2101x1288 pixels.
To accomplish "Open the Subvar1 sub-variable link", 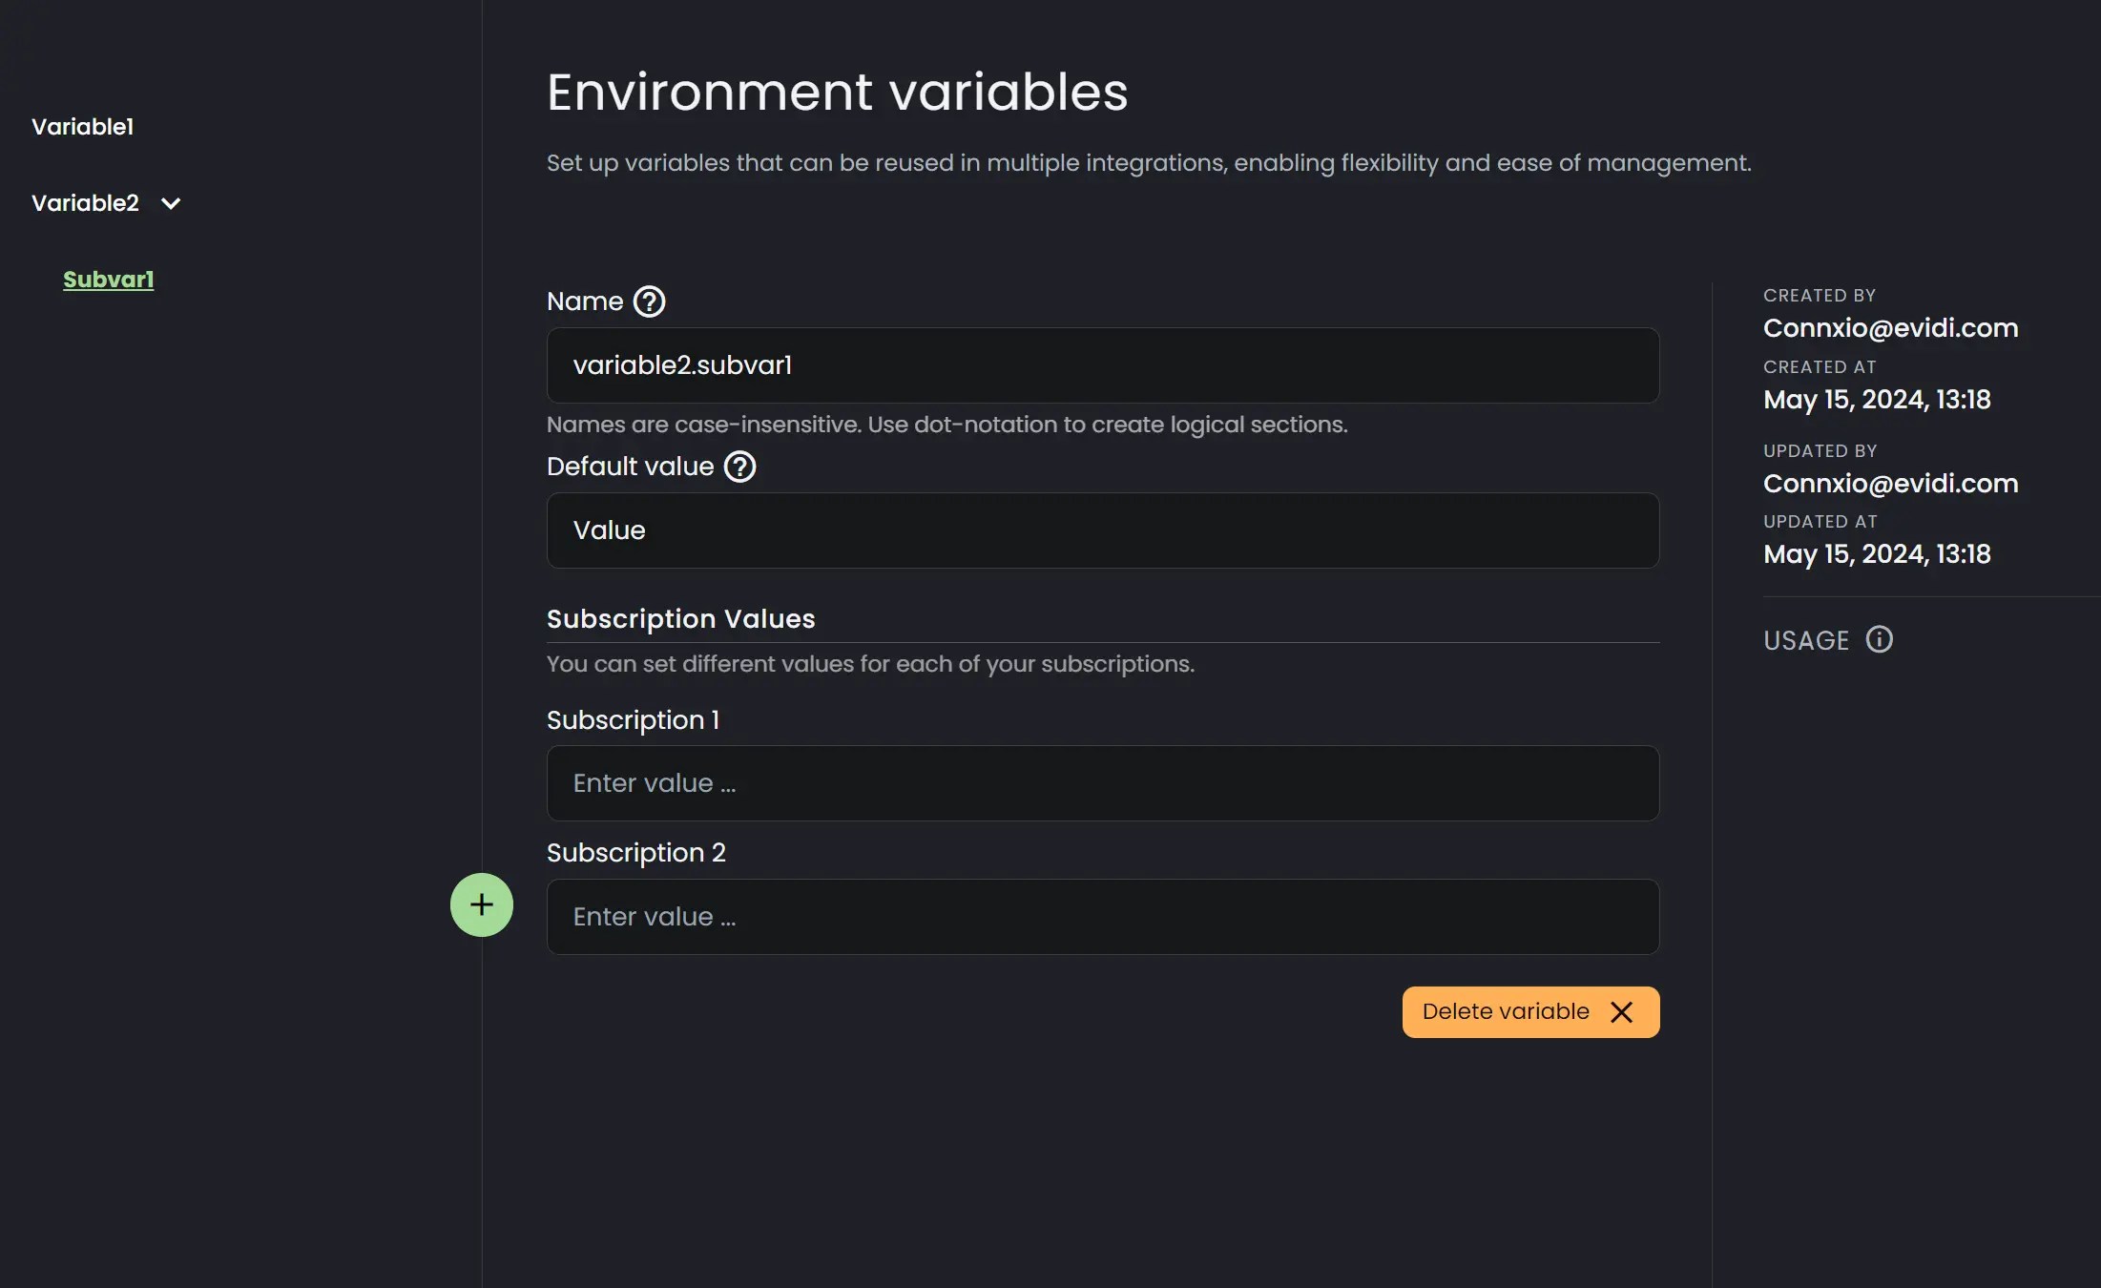I will [x=109, y=280].
